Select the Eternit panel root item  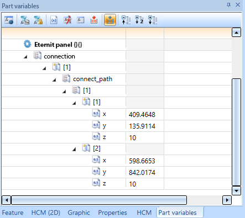(58, 45)
